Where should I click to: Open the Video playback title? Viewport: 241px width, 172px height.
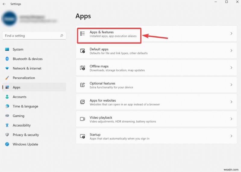(101, 118)
